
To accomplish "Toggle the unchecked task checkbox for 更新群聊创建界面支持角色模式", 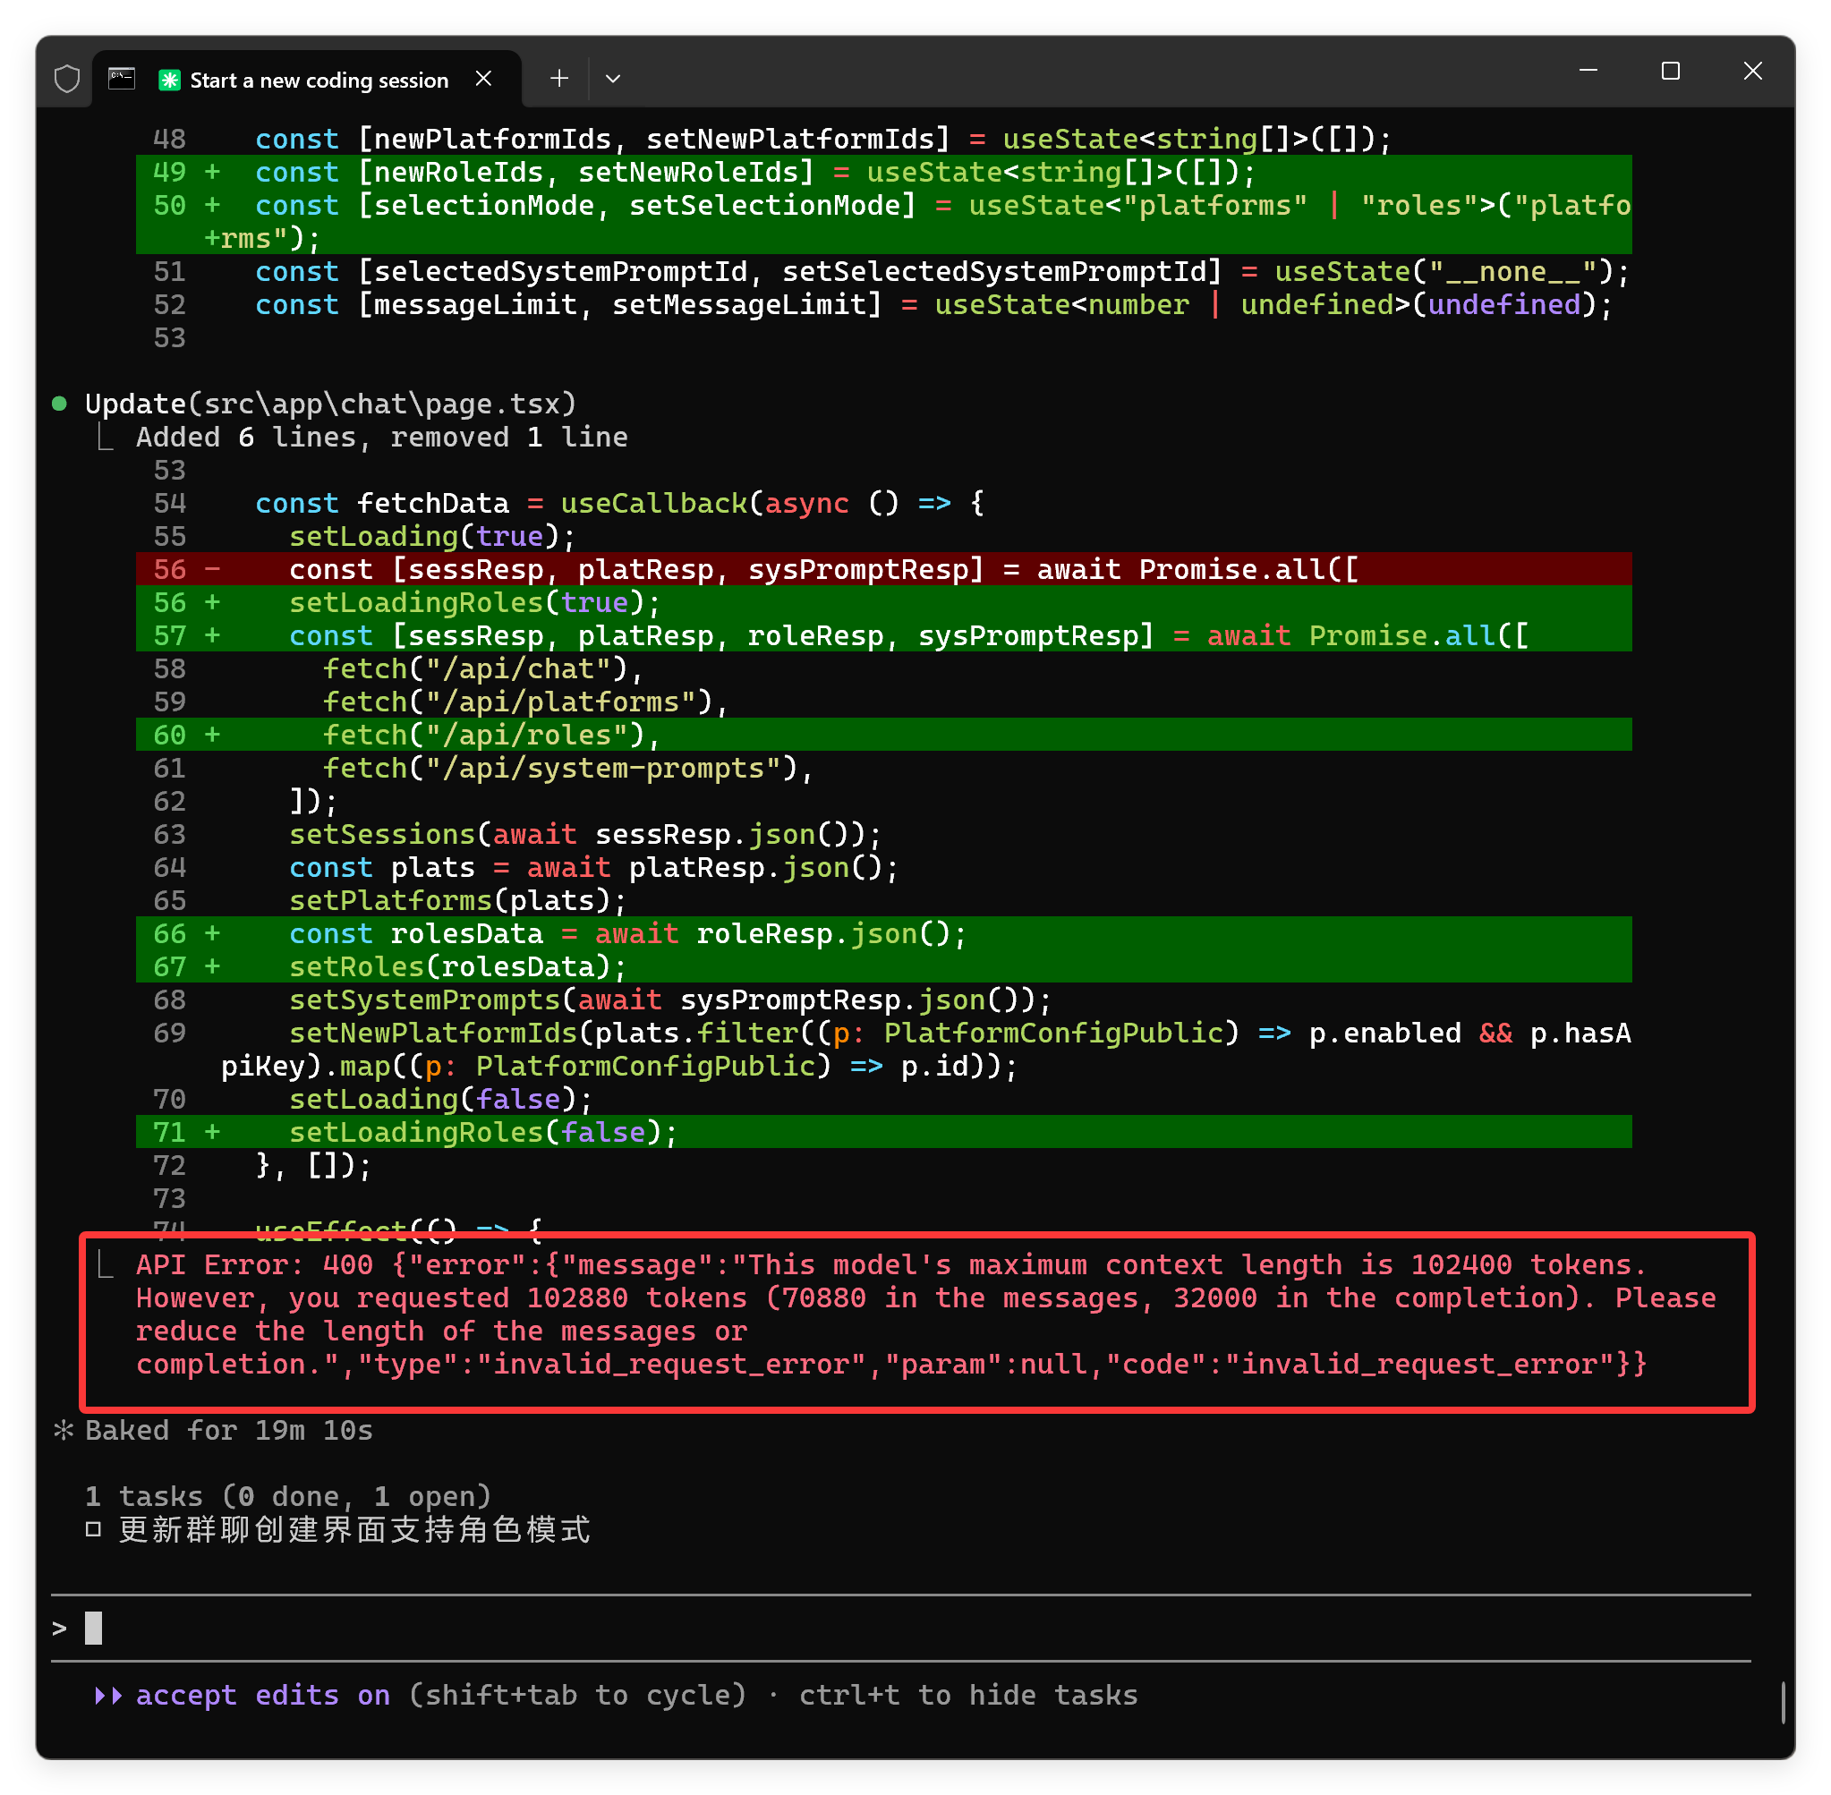I will pyautogui.click(x=93, y=1529).
